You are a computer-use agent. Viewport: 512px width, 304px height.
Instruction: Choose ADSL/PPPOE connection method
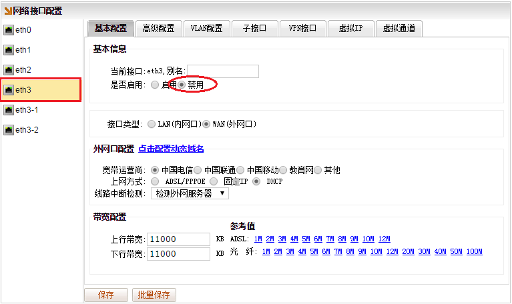coord(156,181)
